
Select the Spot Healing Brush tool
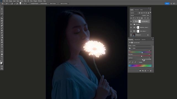pyautogui.click(x=2, y=26)
